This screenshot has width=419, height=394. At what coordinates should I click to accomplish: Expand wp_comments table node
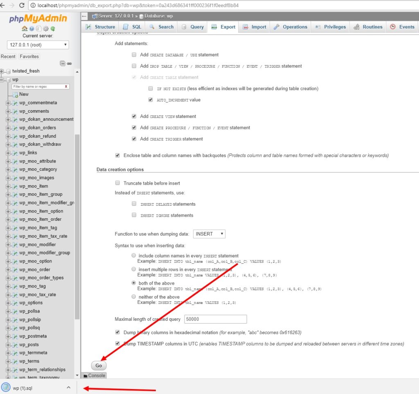(8, 111)
